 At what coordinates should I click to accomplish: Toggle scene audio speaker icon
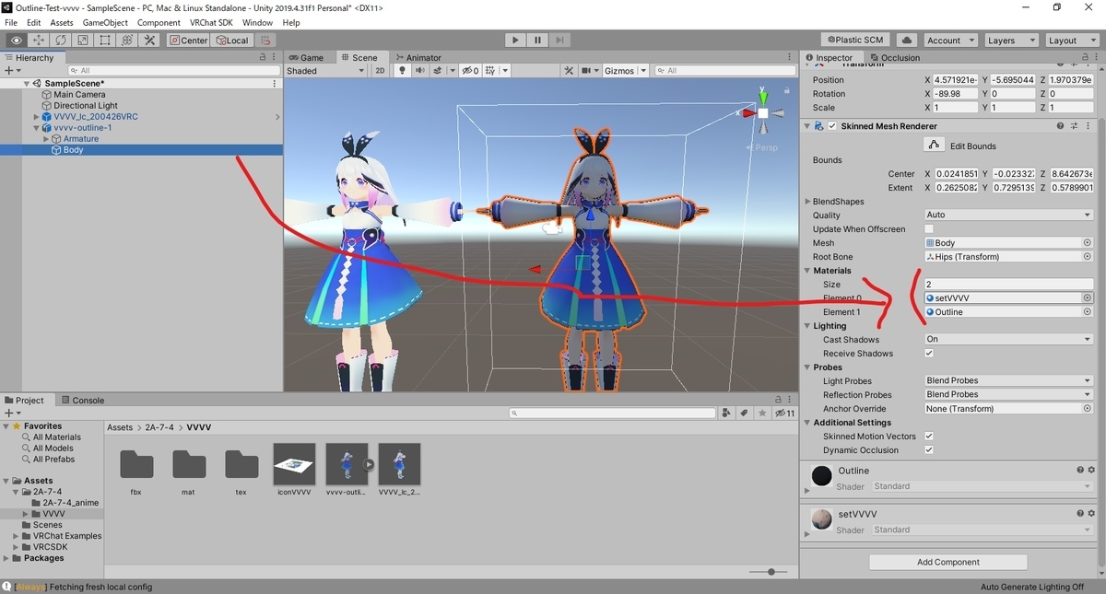tap(419, 71)
